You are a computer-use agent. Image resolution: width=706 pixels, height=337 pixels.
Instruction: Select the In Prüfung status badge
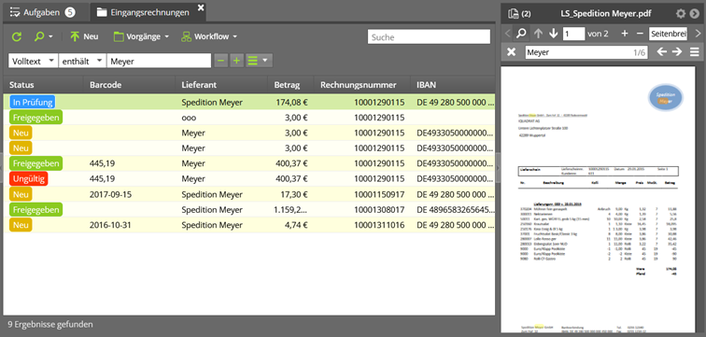(x=32, y=102)
